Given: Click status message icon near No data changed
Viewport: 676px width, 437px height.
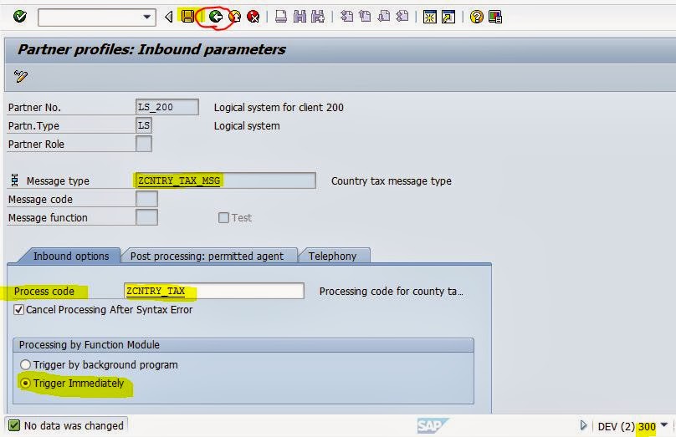Looking at the screenshot, I should pos(14,425).
